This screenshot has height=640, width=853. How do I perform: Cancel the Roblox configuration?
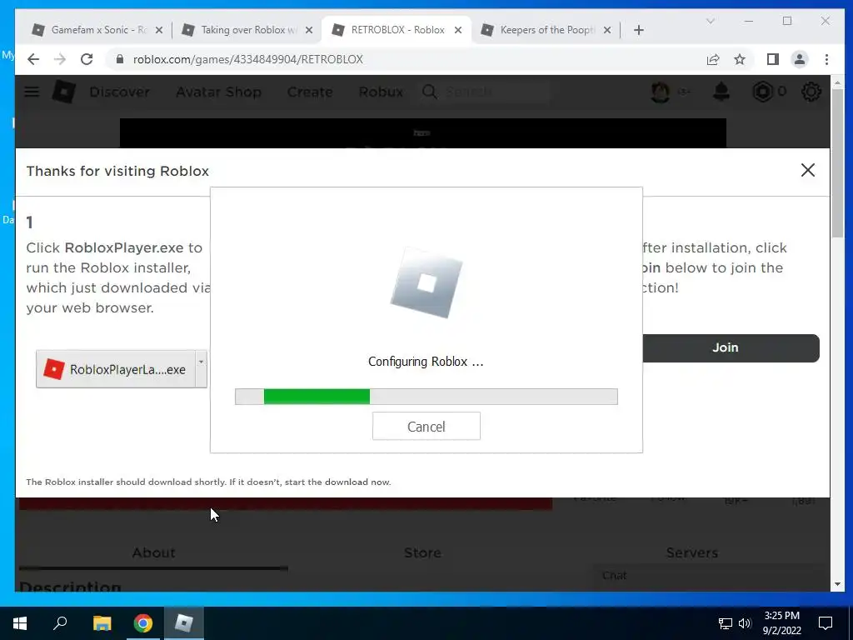(426, 426)
